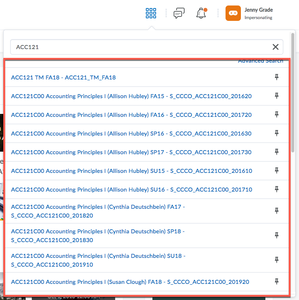Open Cynthia Deutschbein SP18 course
This screenshot has height=300, width=299.
pyautogui.click(x=98, y=236)
